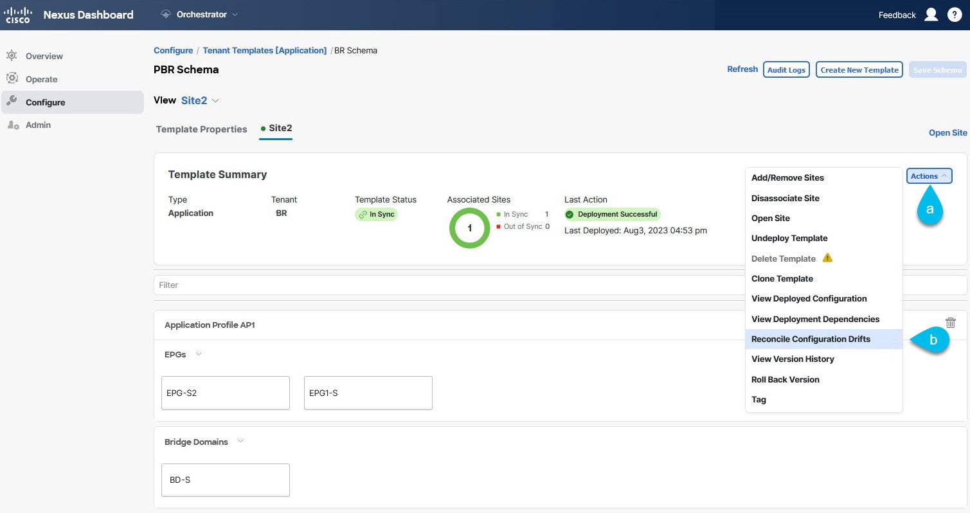Collapse the Actions dropdown menu
The image size is (970, 513).
point(929,176)
